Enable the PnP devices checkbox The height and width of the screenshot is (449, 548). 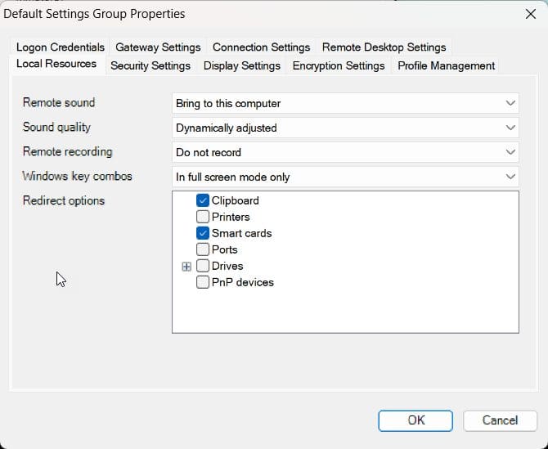tap(203, 283)
